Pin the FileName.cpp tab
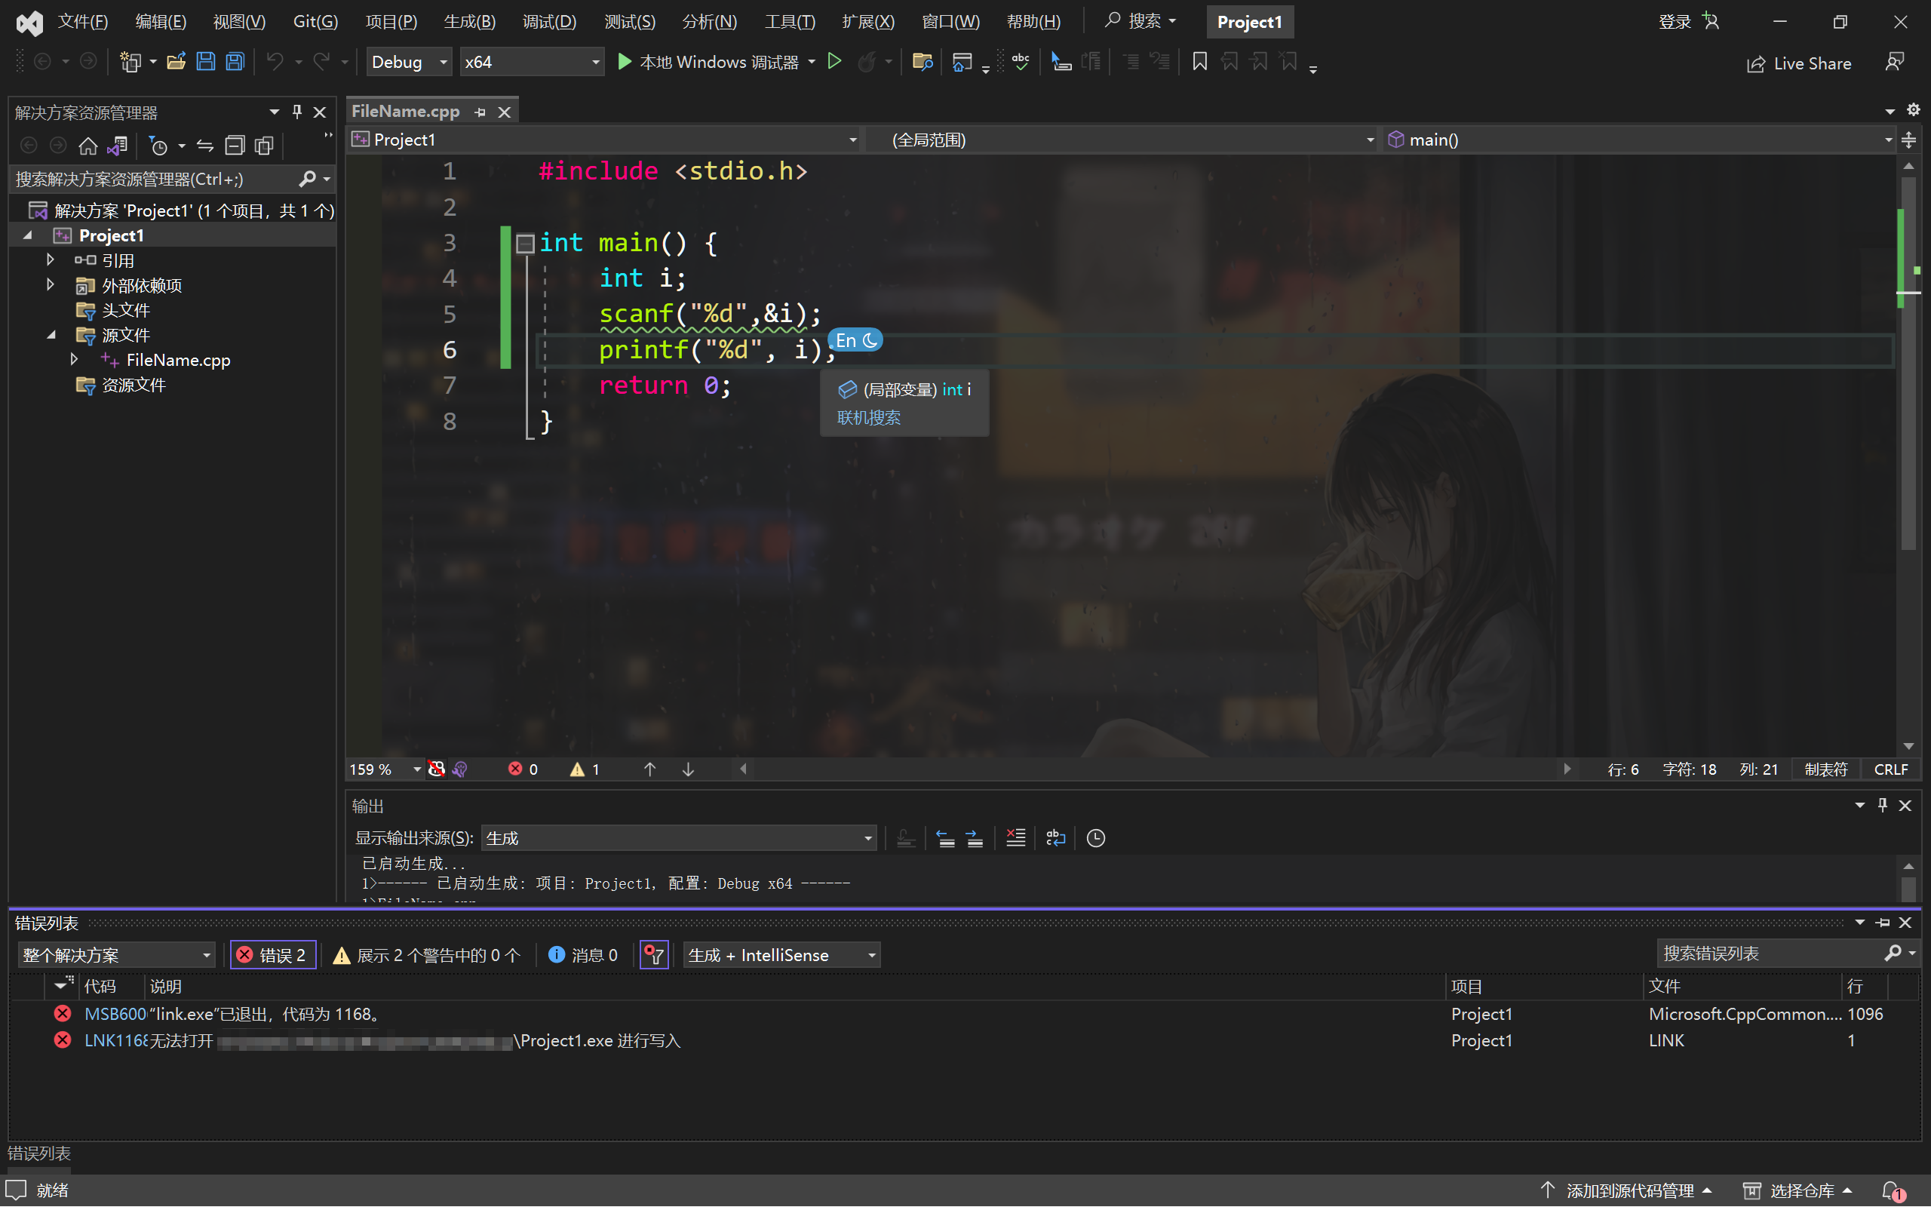Screen dimensions: 1931x1207 tap(480, 112)
